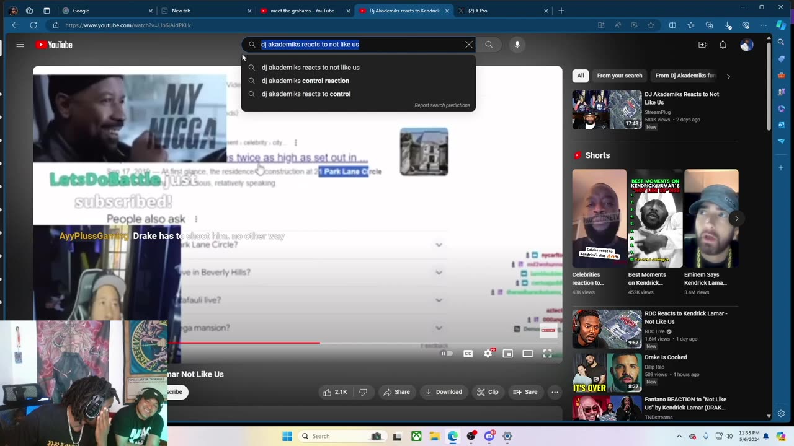Open 'Fantano REACTION to Not Like Us' title
Image resolution: width=794 pixels, height=446 pixels.
point(685,404)
